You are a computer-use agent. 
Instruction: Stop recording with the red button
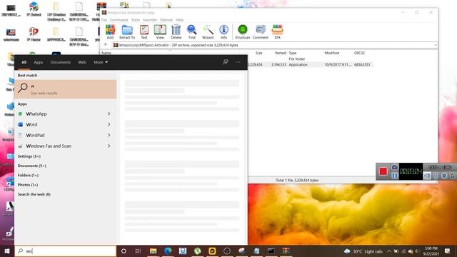tap(383, 171)
